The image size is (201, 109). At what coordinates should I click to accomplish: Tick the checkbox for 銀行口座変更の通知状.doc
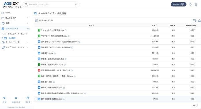pos(36,99)
